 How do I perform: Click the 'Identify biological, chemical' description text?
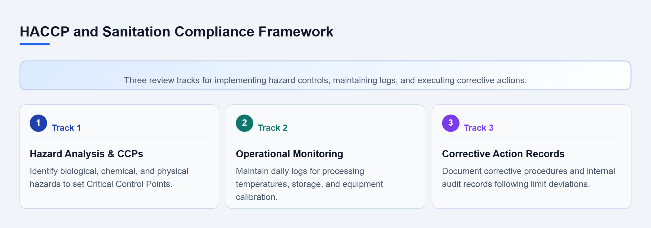(x=109, y=177)
